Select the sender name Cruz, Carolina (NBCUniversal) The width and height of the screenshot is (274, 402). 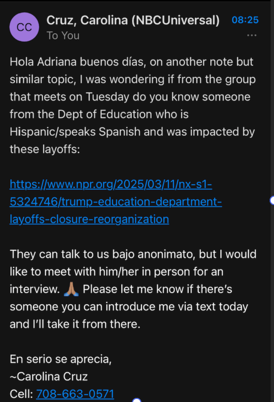point(133,20)
